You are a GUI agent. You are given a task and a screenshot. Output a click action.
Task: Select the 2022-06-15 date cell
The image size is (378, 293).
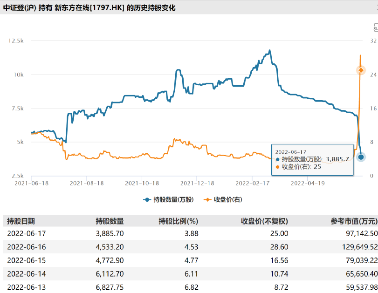point(27,260)
